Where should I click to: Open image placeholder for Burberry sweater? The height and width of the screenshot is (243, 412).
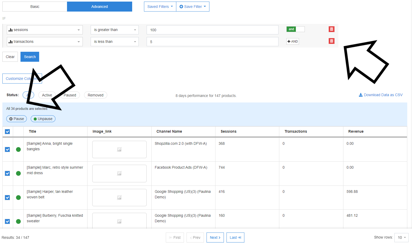(x=119, y=221)
